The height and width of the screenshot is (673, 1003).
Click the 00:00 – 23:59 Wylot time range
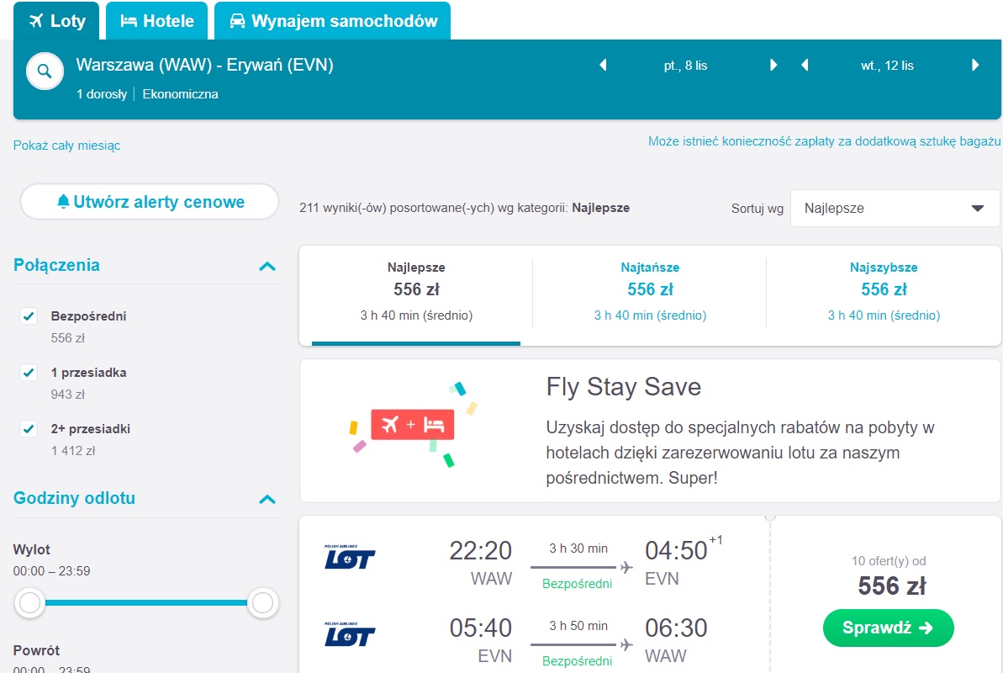(52, 571)
